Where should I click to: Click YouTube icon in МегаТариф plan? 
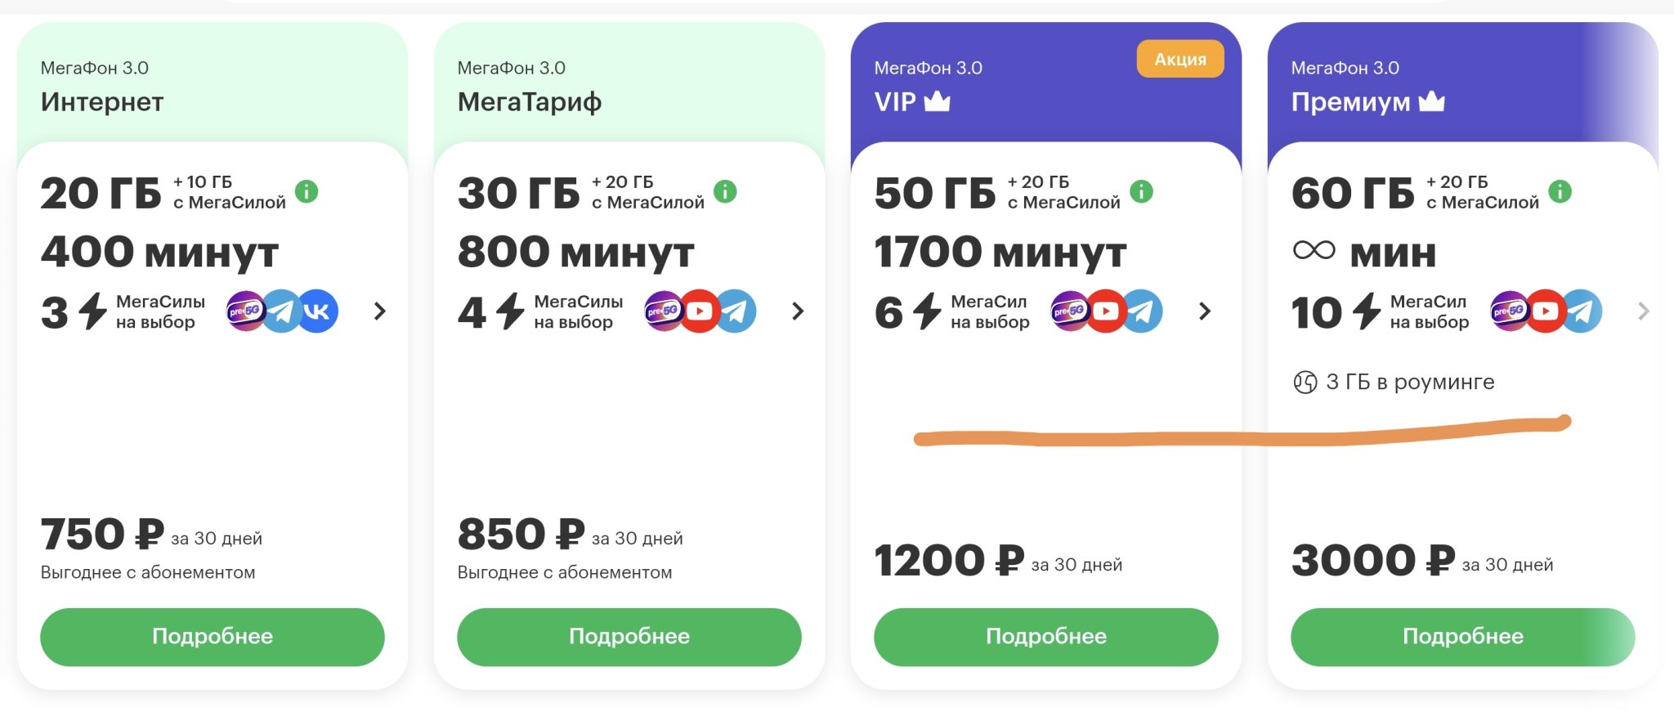coord(699,311)
